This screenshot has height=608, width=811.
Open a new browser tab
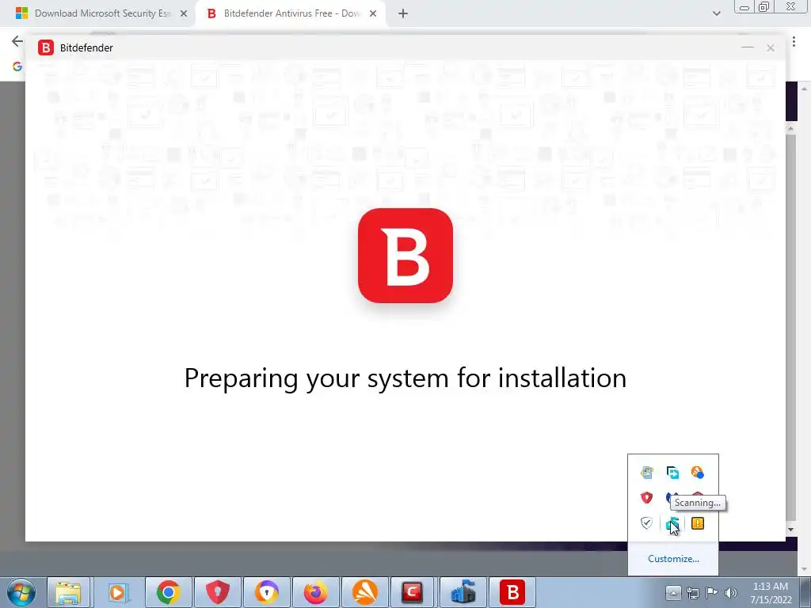pyautogui.click(x=403, y=14)
